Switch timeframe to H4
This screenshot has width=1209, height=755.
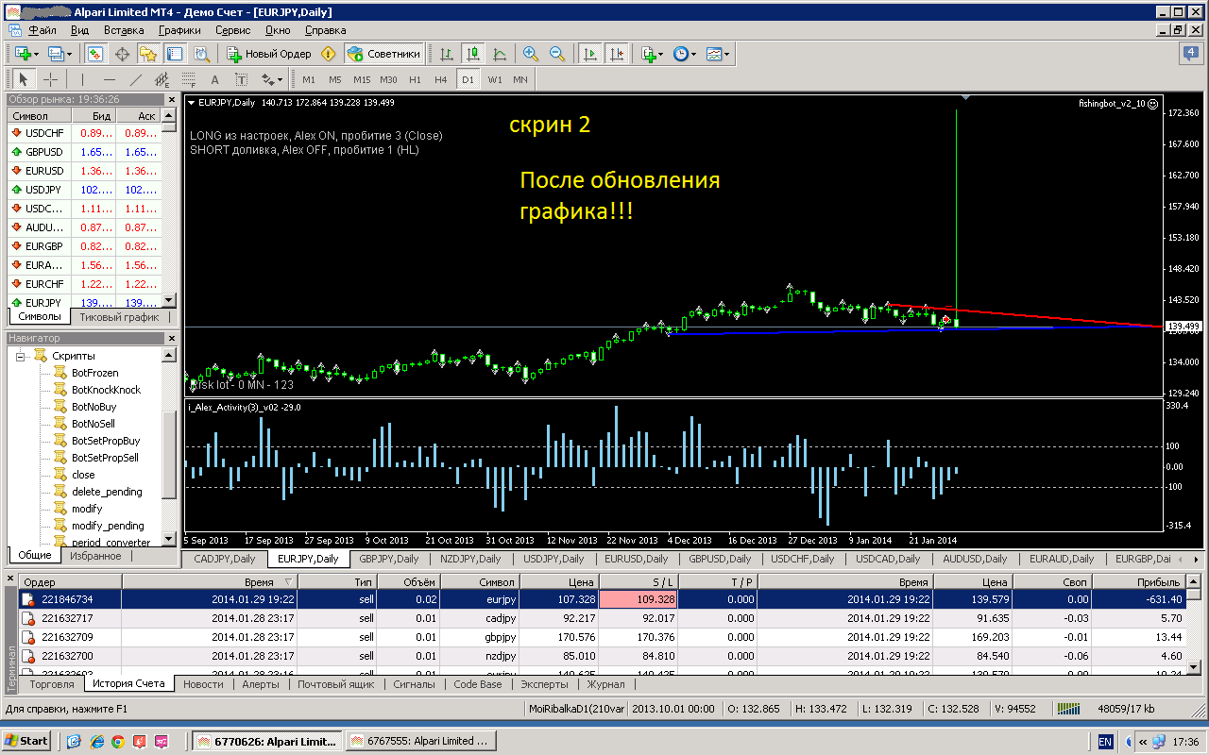click(x=441, y=79)
